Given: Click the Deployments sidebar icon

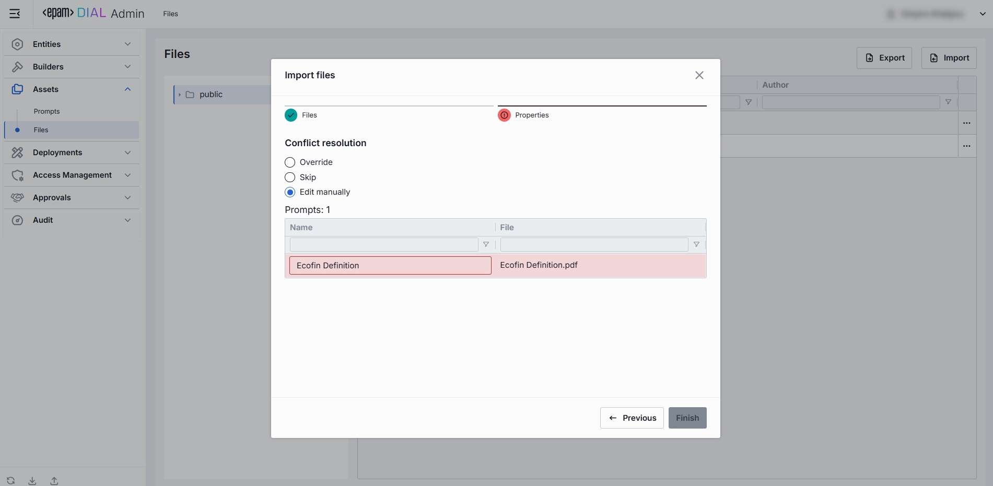Looking at the screenshot, I should [17, 152].
